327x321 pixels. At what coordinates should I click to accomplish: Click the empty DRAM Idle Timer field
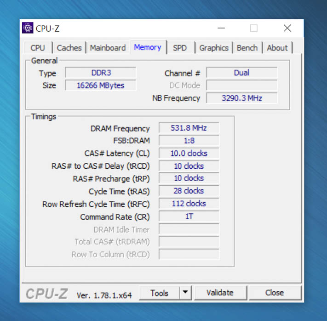189,229
